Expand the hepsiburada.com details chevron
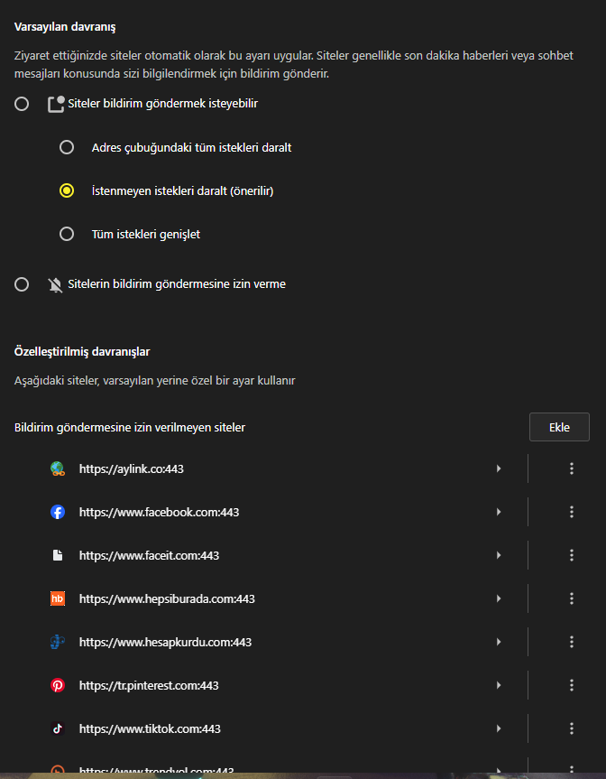 [x=499, y=598]
